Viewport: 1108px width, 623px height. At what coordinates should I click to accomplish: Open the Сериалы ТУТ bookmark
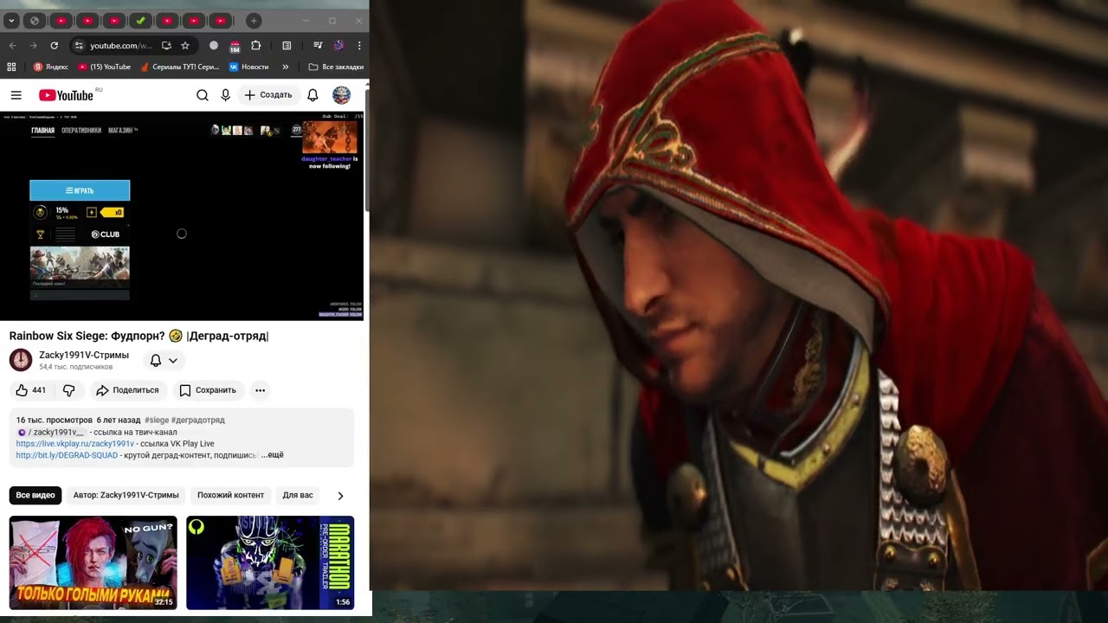point(179,67)
